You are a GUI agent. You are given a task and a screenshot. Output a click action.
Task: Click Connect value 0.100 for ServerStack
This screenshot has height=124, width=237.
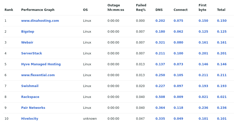(178, 53)
